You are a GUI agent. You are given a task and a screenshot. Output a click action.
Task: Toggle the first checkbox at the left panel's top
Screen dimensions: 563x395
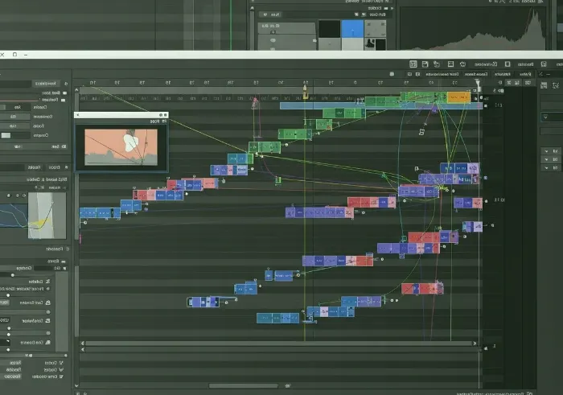coord(64,93)
